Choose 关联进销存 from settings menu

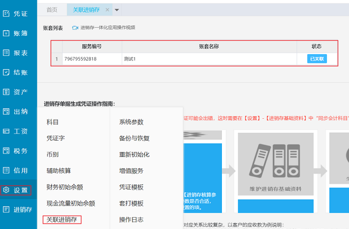click(x=62, y=220)
